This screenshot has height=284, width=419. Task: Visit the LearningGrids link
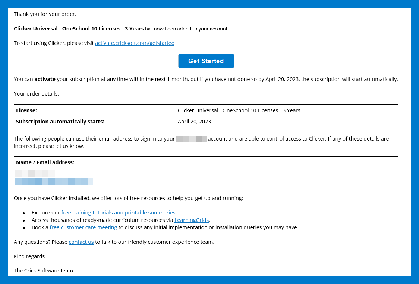192,220
